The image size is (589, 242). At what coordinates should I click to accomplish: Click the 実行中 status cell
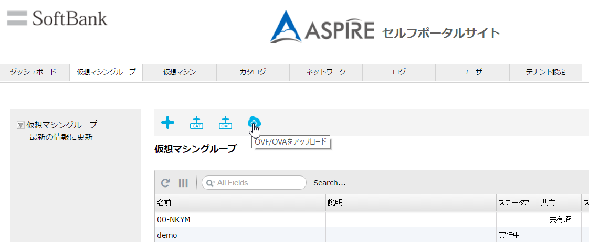pyautogui.click(x=518, y=235)
